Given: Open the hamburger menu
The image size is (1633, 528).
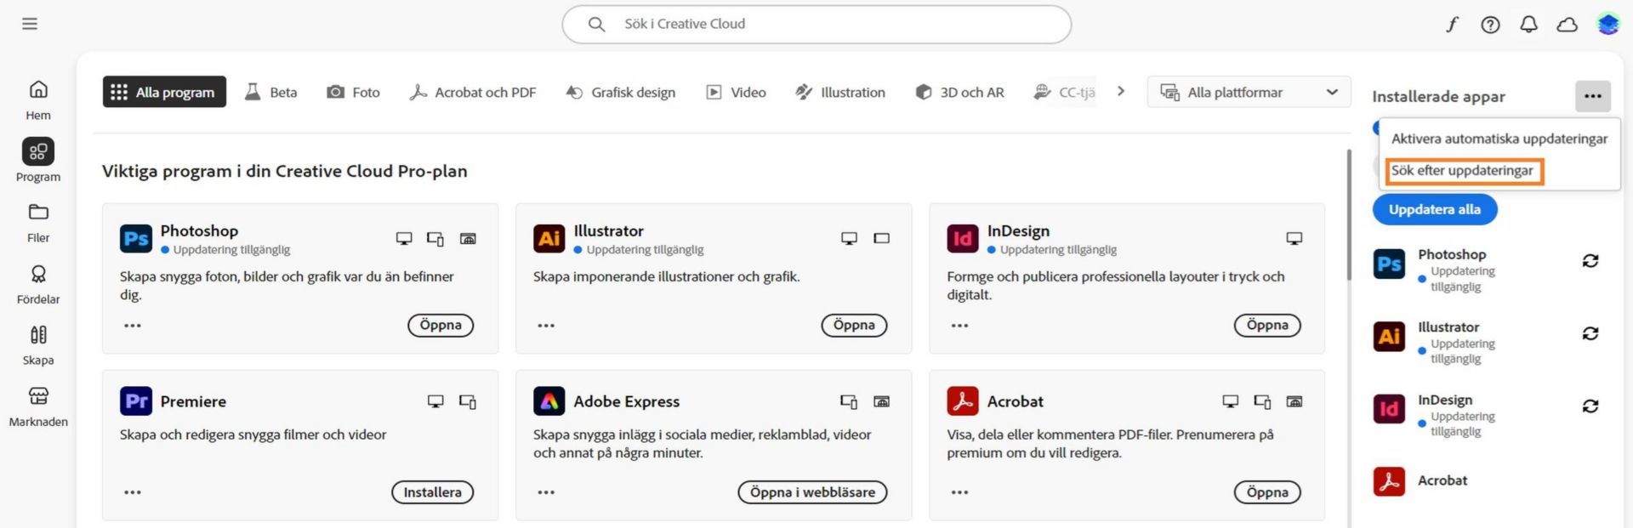Looking at the screenshot, I should tap(30, 24).
